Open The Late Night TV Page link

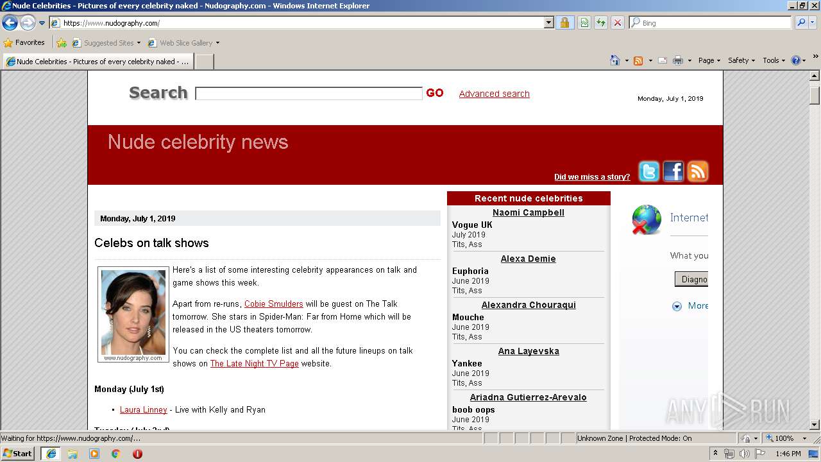click(255, 364)
